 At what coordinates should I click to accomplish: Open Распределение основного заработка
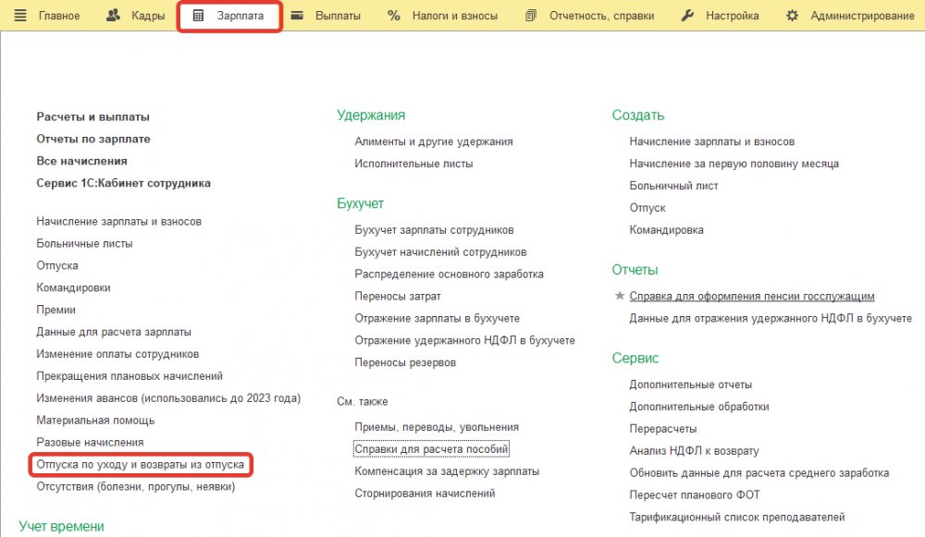(x=449, y=275)
